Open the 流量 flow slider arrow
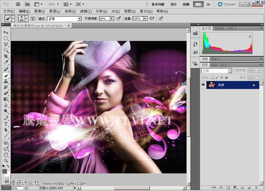This screenshot has height=191, width=265. click(x=145, y=19)
